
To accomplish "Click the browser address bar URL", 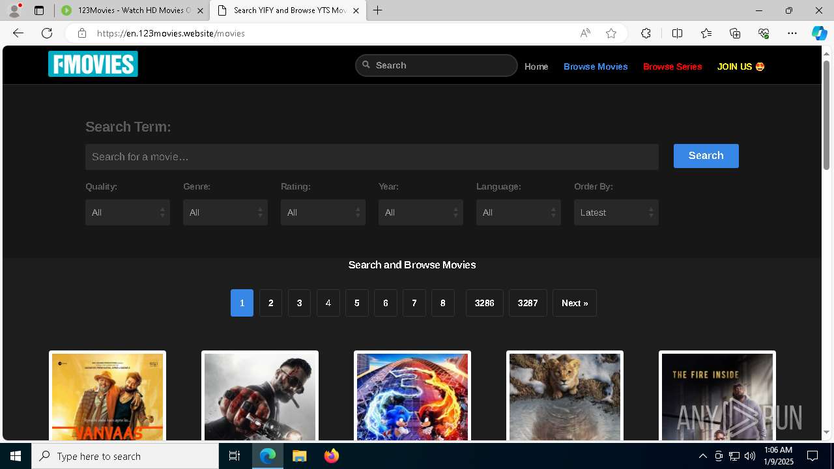I will (x=171, y=33).
